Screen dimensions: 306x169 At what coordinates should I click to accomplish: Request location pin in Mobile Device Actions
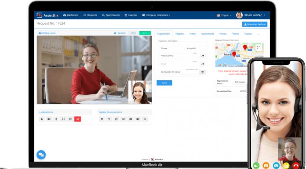102,119
